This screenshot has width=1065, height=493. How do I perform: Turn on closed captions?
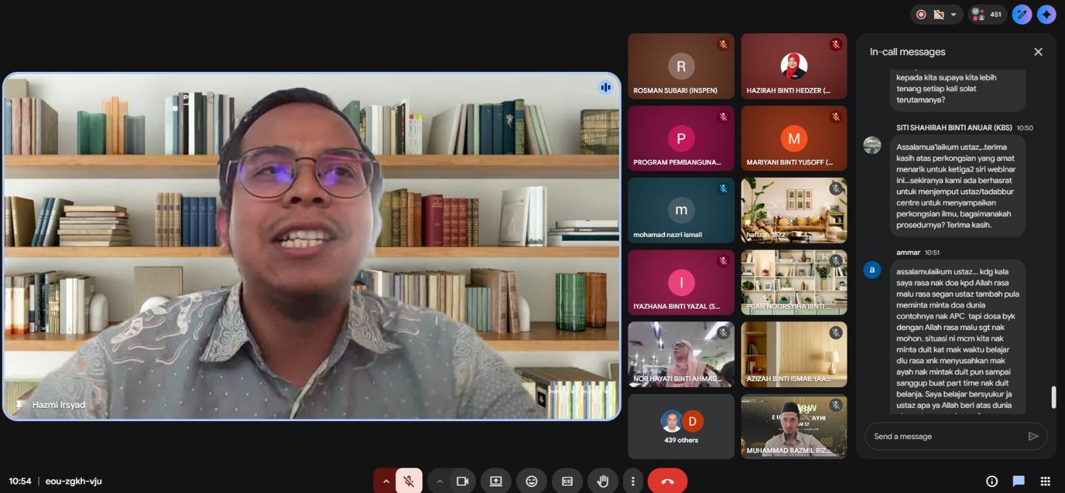point(567,481)
